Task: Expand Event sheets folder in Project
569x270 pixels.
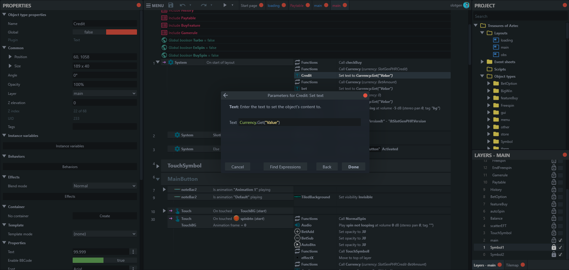Action: pyautogui.click(x=482, y=62)
